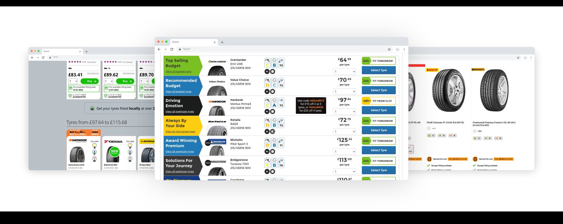
Task: Open quantity dropdown beside £89.62 Buy in left window
Action: click(108, 81)
